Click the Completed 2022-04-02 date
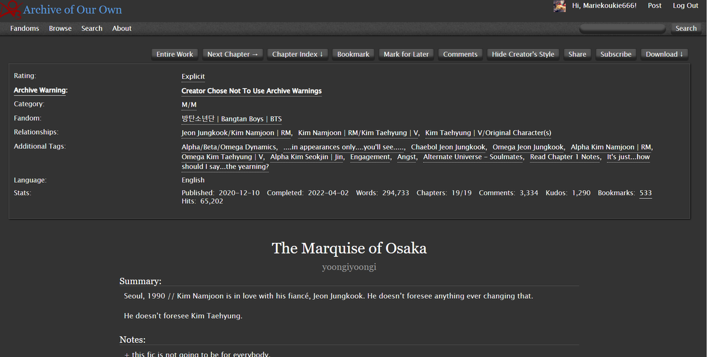The height and width of the screenshot is (357, 707). [x=308, y=193]
